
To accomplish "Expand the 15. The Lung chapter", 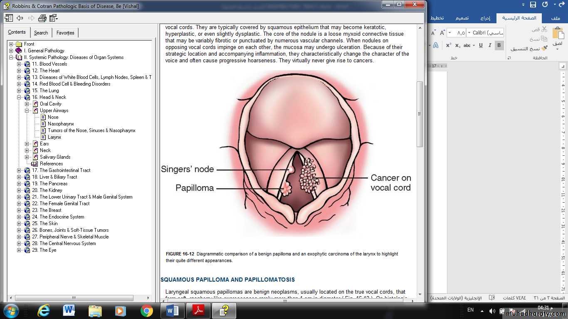I will (x=19, y=91).
